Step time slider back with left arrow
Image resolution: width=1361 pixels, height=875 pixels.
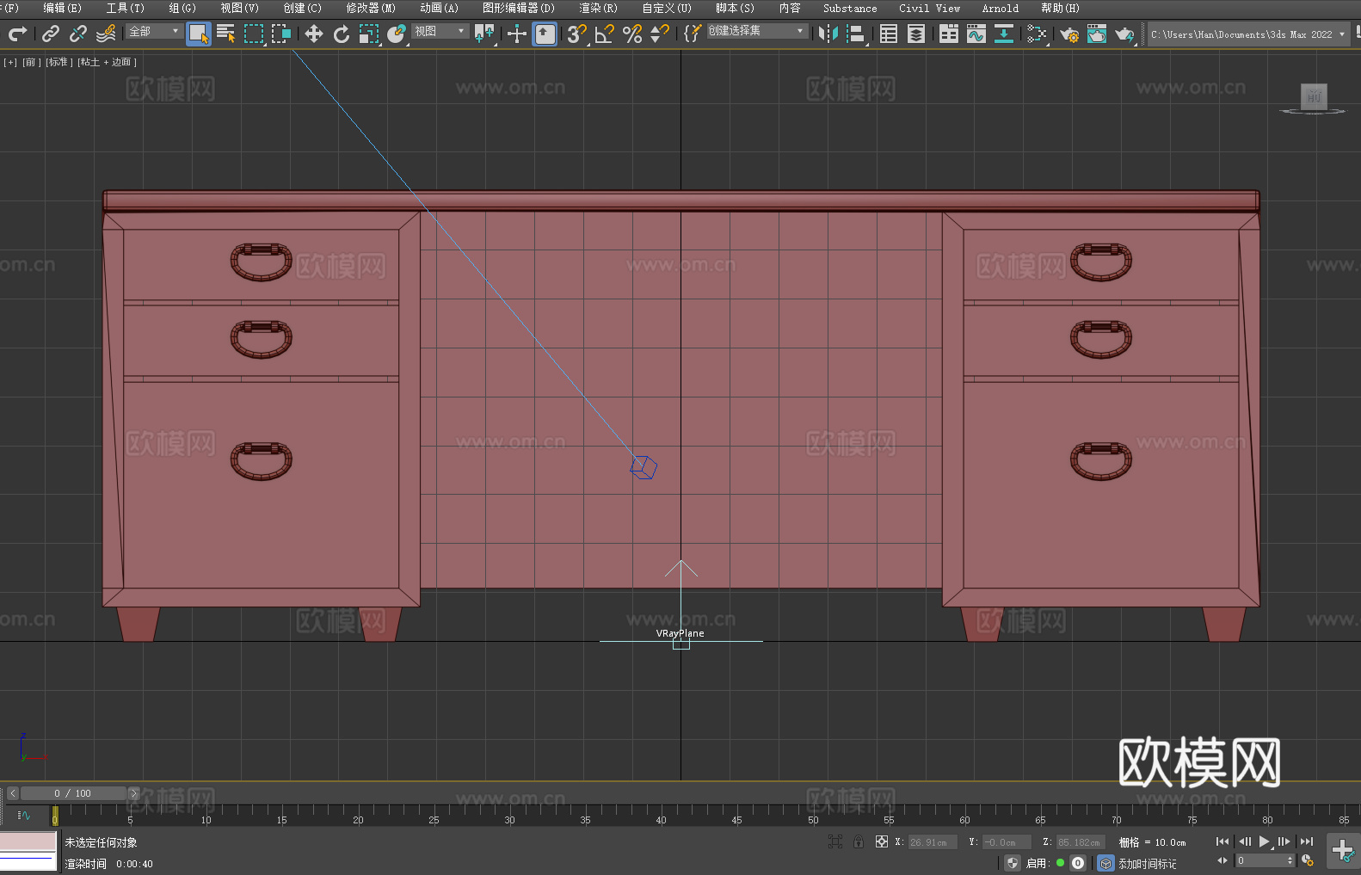[x=13, y=793]
